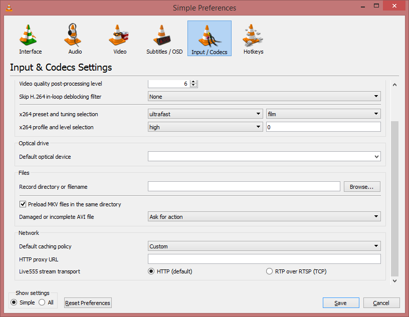409x317 pixels.
Task: Save the preferences
Action: [341, 303]
